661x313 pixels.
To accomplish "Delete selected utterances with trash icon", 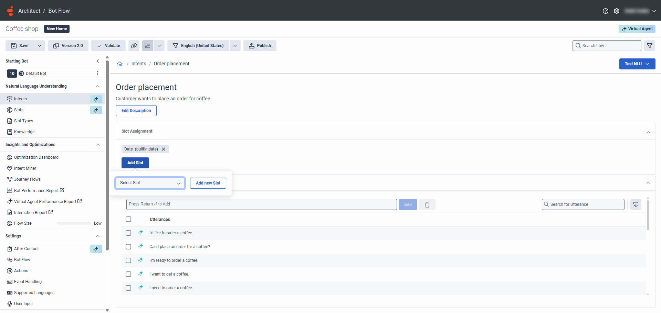I will pos(427,205).
